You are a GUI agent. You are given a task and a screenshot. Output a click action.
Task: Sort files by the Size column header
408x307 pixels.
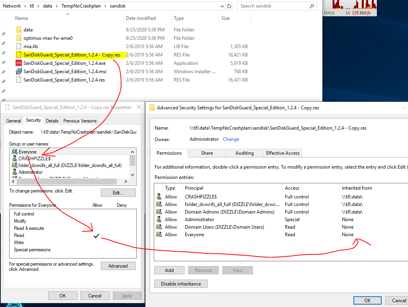point(235,18)
